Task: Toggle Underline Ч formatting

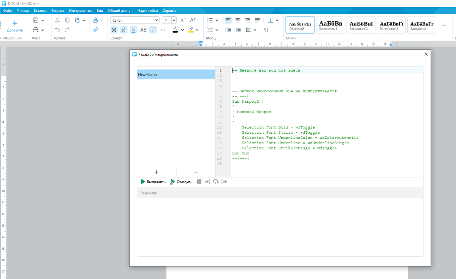Action: tap(133, 30)
